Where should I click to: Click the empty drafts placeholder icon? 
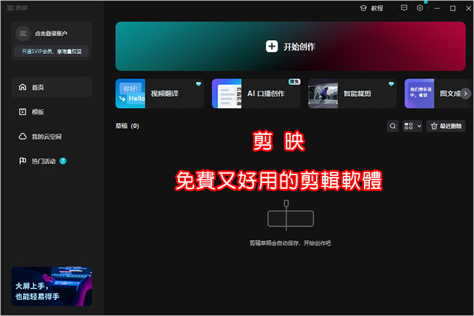(x=290, y=215)
